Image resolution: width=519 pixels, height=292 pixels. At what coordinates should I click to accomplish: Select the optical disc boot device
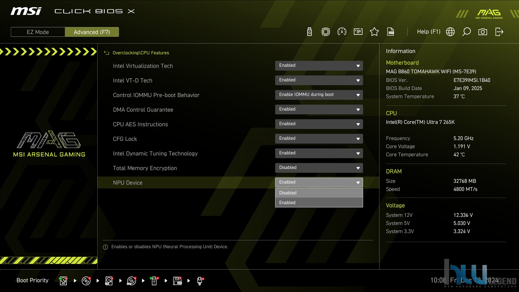pos(86,281)
